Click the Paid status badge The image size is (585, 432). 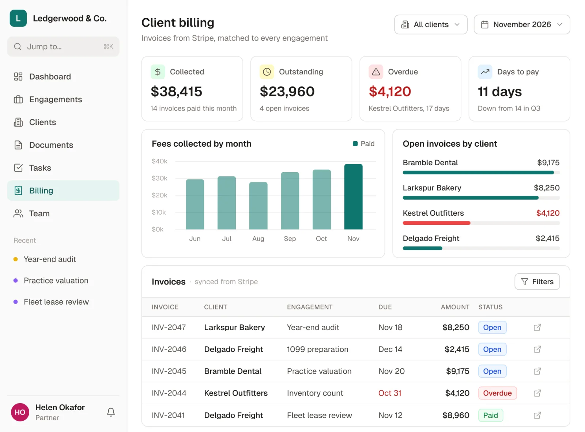pyautogui.click(x=491, y=415)
